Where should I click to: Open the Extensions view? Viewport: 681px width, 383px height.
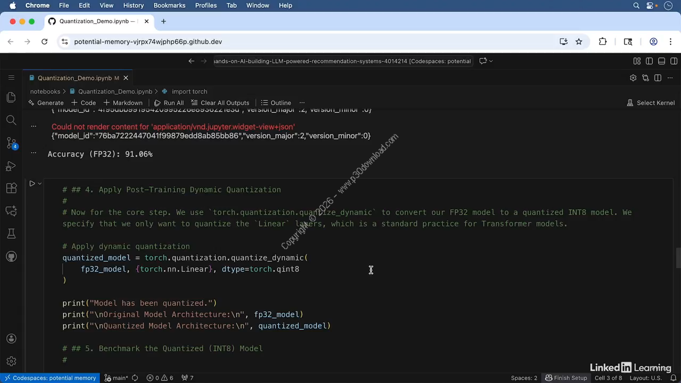click(x=11, y=188)
